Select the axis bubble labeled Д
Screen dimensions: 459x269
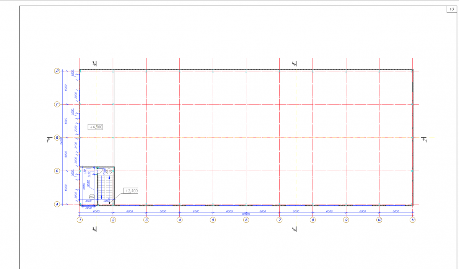pos(57,71)
